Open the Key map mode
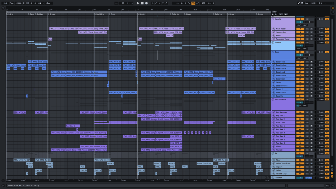 click(306, 3)
